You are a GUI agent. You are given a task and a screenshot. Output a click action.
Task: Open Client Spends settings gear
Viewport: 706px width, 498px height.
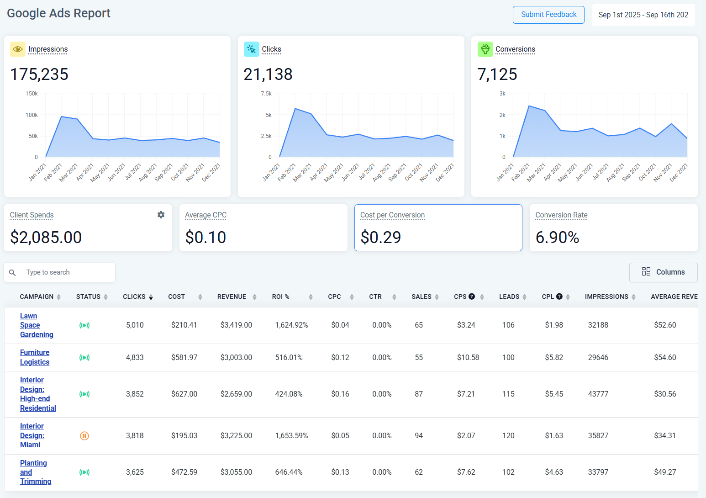(x=161, y=215)
